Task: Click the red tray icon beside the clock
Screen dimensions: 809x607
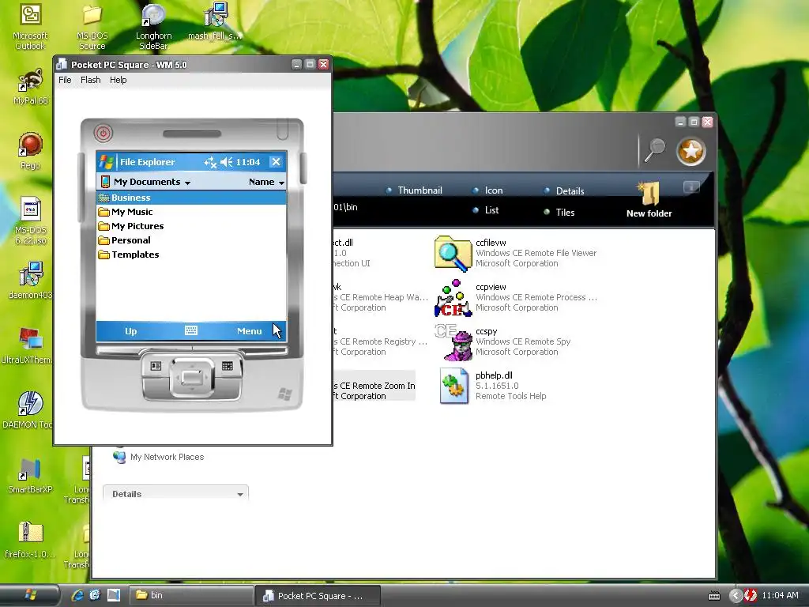Action: pos(751,595)
